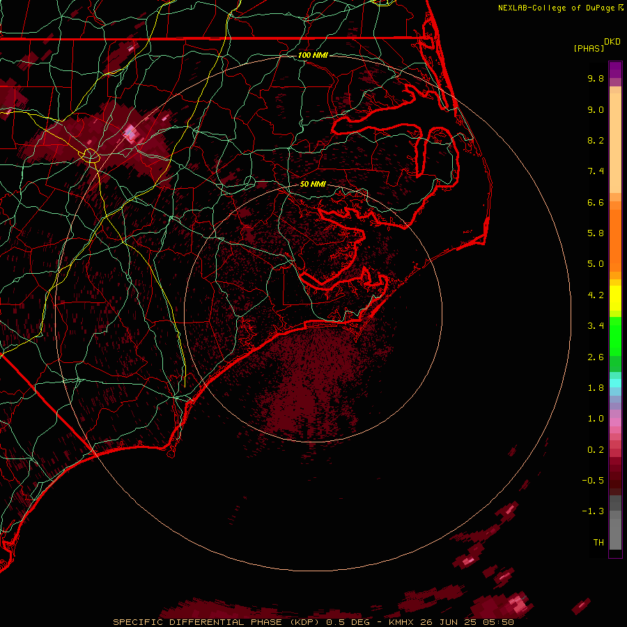
Task: Select the 5.0 color scale value
Action: (x=596, y=264)
